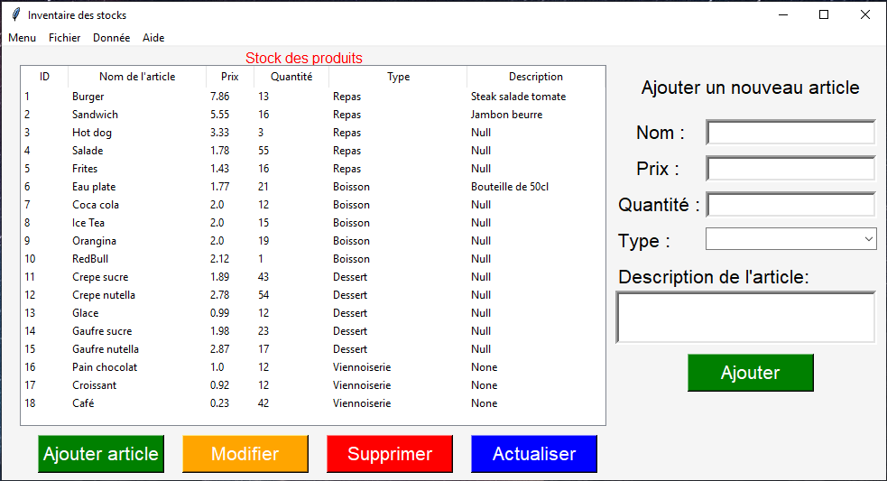The height and width of the screenshot is (481, 887).
Task: Click the Jambon beurre description cell
Action: point(506,115)
